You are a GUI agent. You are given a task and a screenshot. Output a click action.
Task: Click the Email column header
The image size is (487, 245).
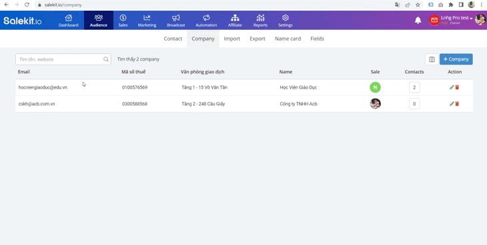(24, 72)
